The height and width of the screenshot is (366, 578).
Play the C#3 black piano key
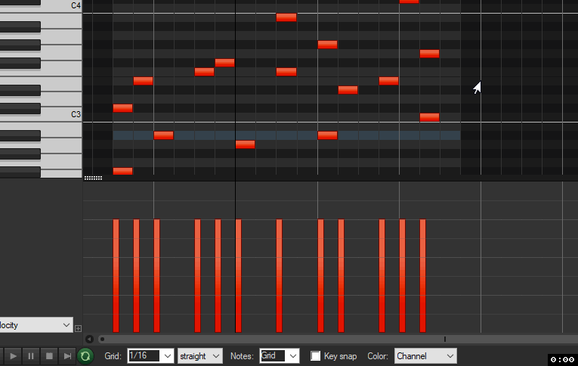tap(20, 108)
